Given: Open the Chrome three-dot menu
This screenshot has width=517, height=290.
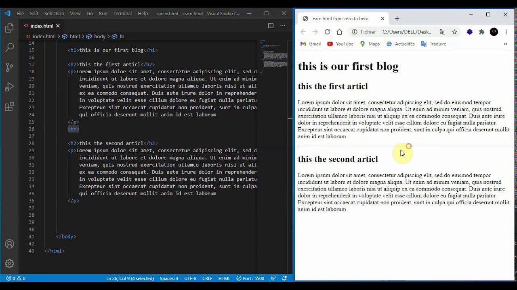Looking at the screenshot, I should click(x=506, y=32).
